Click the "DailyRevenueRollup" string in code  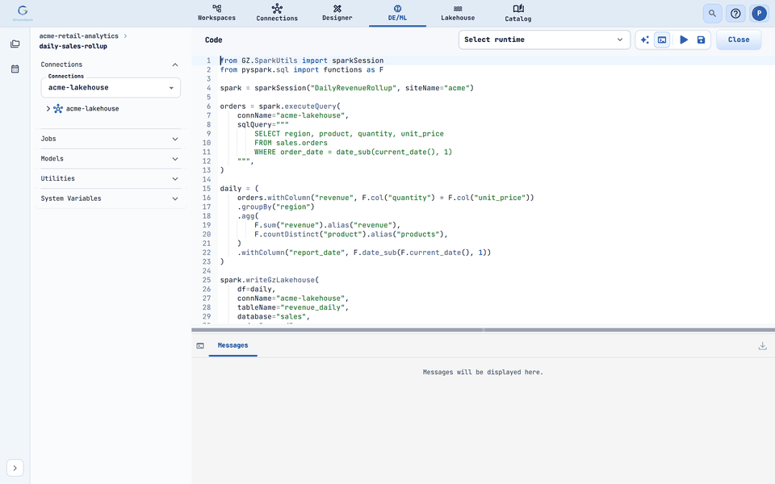coord(354,88)
